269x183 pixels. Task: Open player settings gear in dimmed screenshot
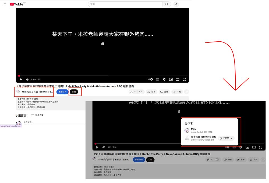[x=241, y=147]
